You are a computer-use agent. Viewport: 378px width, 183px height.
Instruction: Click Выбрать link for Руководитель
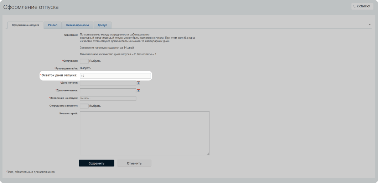coord(85,68)
